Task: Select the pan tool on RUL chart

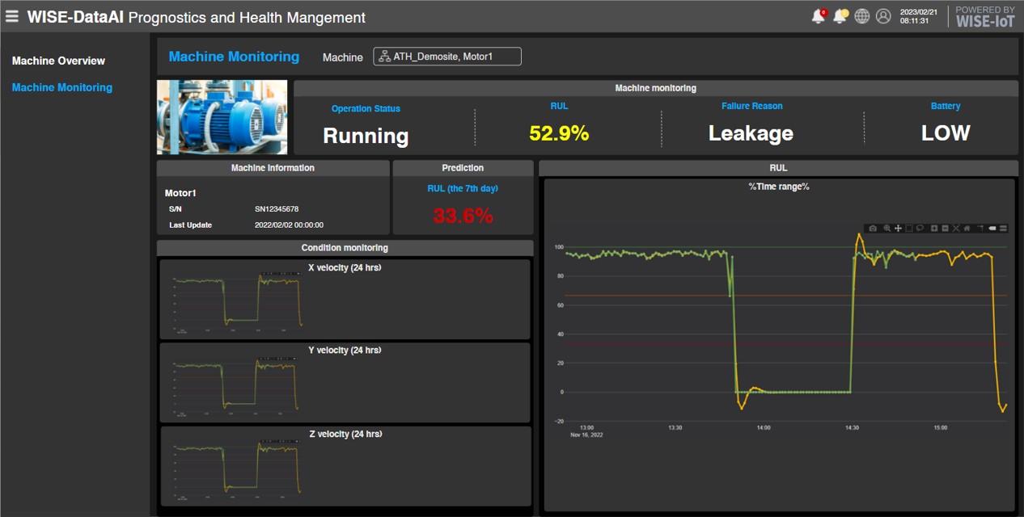Action: (898, 229)
